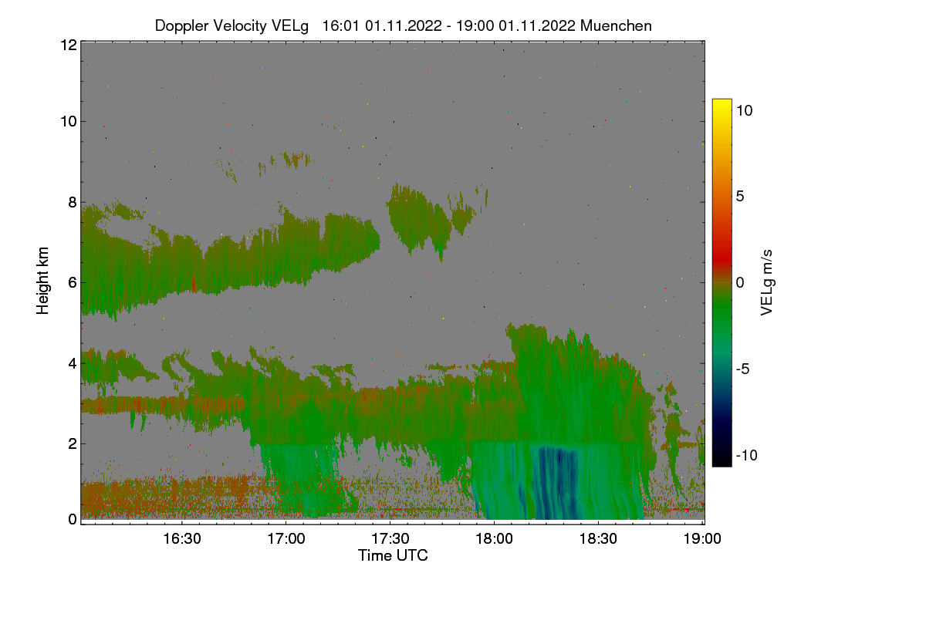
Task: Click the plot title 'Doppler Velocity VELg'
Action: coord(231,25)
